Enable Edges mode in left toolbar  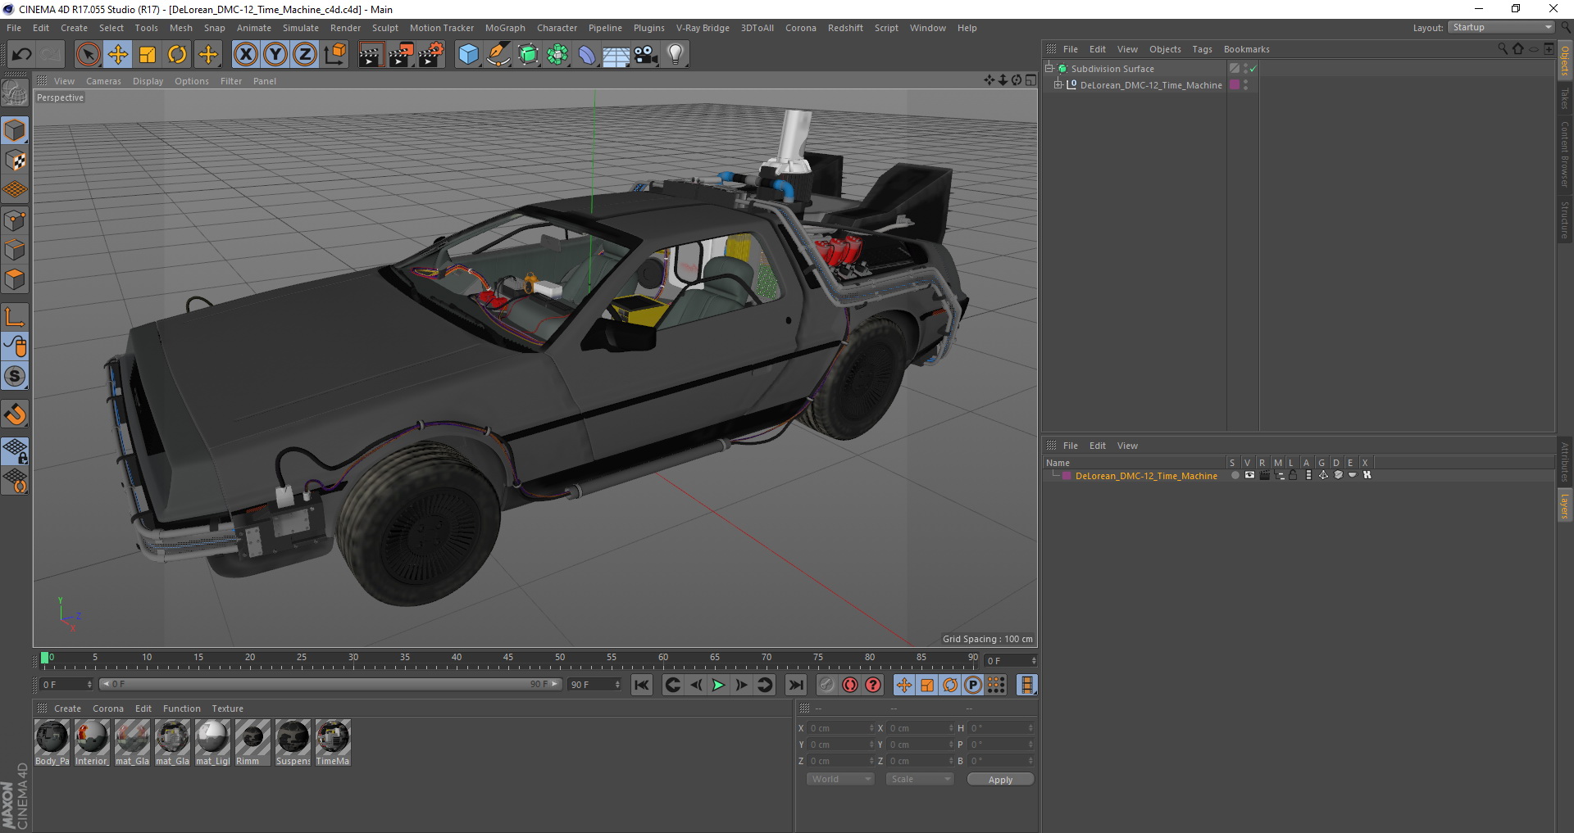[x=15, y=250]
